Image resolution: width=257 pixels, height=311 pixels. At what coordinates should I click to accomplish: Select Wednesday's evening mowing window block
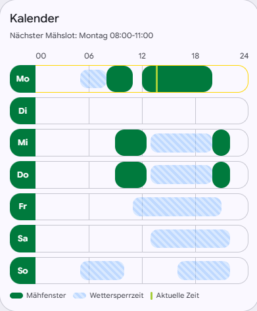point(221,143)
